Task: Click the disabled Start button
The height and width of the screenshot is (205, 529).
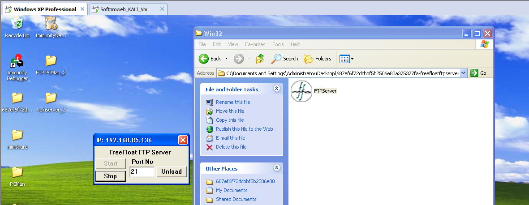Action: 110,163
